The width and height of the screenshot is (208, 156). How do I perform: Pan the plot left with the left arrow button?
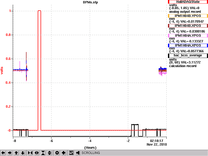(3, 153)
